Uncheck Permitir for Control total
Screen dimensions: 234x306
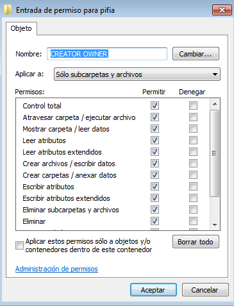155,105
